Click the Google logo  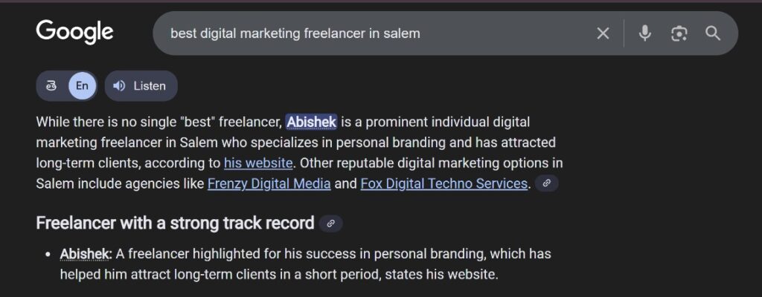click(x=74, y=32)
